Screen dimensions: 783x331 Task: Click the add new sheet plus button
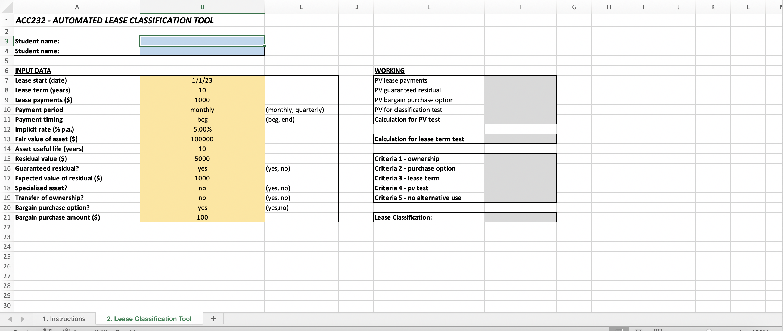pyautogui.click(x=213, y=318)
